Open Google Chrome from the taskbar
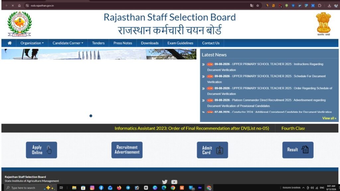The height and width of the screenshot is (191, 340). tap(173, 188)
